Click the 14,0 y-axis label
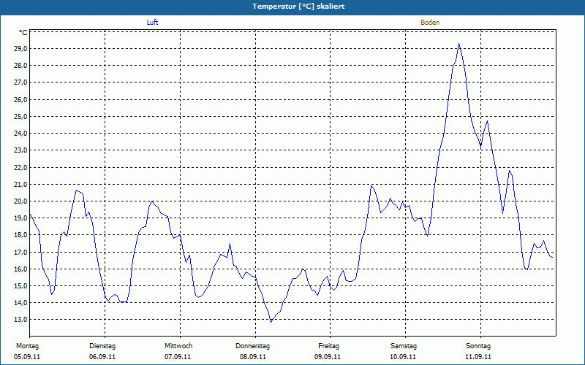585x365 pixels. tap(20, 302)
